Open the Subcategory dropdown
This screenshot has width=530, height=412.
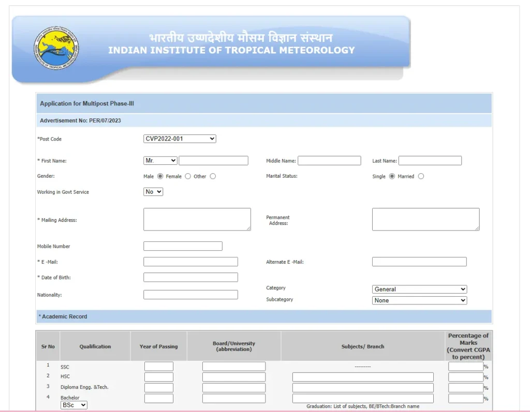(419, 300)
